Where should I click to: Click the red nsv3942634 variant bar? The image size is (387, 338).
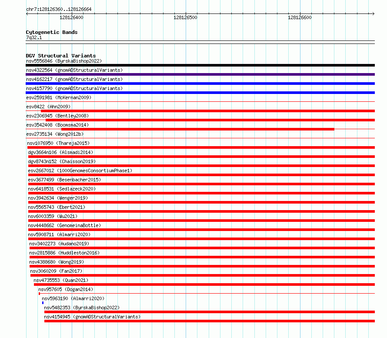coord(201,202)
